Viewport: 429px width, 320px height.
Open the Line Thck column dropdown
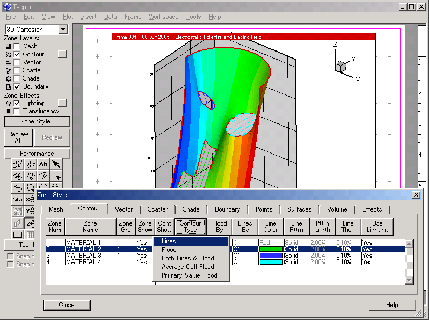click(348, 227)
